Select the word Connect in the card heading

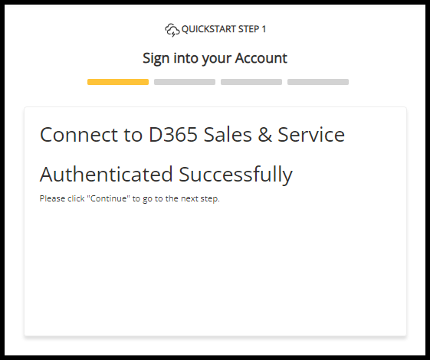79,135
